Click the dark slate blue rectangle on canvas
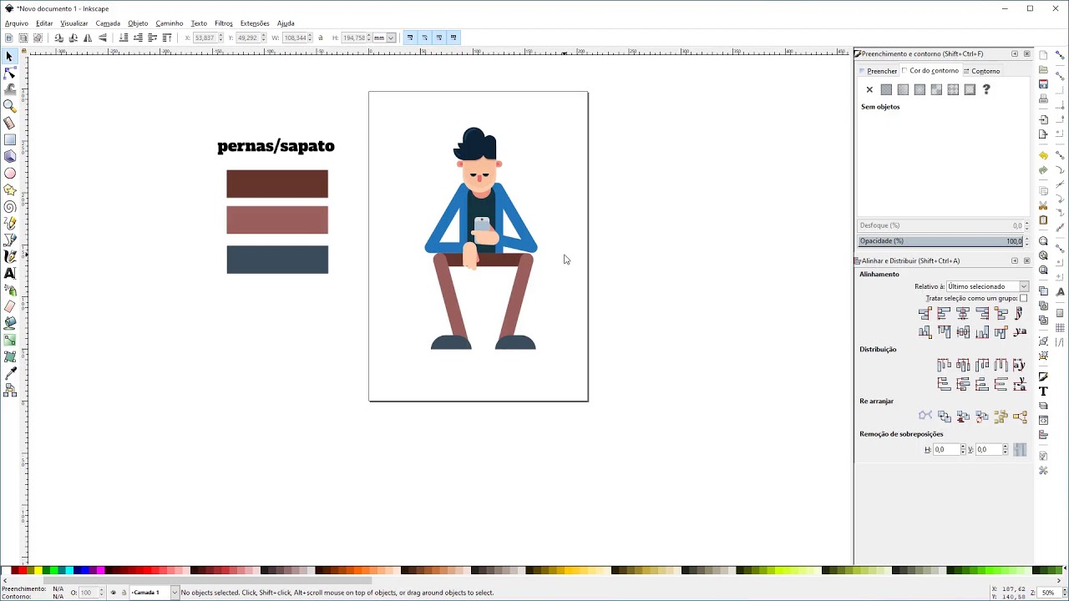Viewport: 1069px width, 601px height. point(277,260)
